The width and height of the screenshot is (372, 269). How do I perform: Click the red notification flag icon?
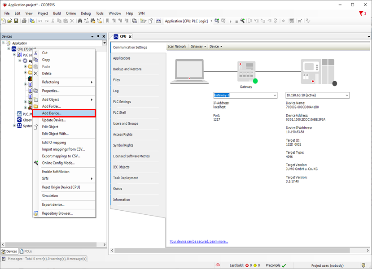tap(361, 13)
